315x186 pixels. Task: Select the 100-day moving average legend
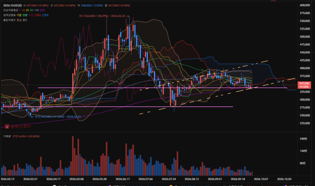click(x=36, y=10)
